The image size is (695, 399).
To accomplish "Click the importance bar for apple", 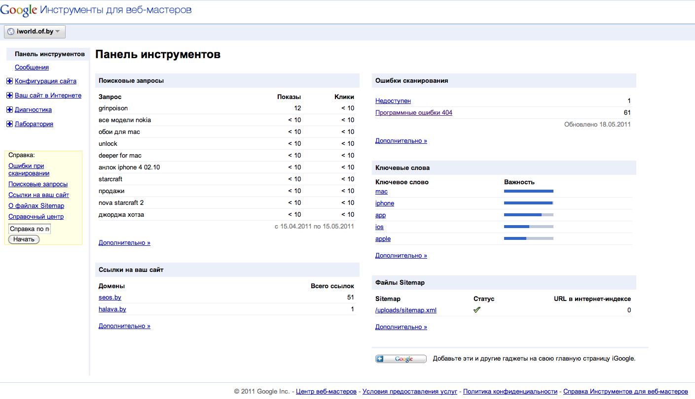I will tap(529, 238).
